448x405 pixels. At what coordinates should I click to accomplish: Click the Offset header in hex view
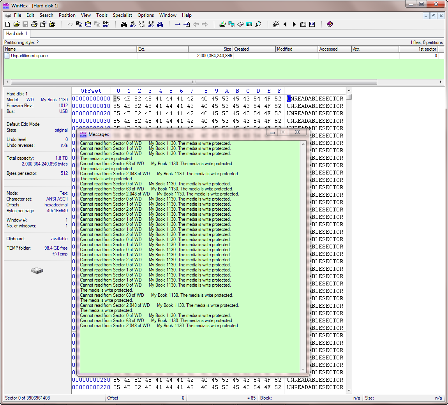click(91, 91)
